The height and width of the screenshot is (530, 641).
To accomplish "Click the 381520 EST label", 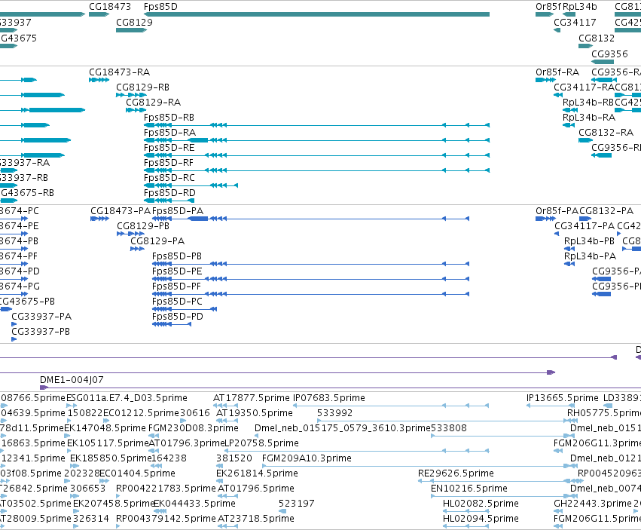I will [x=234, y=458].
